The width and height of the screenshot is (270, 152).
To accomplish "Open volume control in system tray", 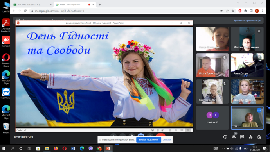I will click(232, 148).
